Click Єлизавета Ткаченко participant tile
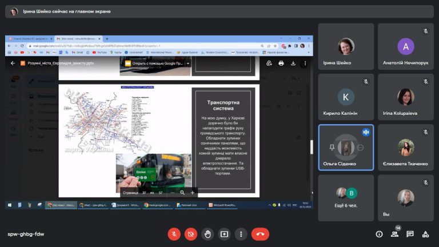 [x=406, y=148]
